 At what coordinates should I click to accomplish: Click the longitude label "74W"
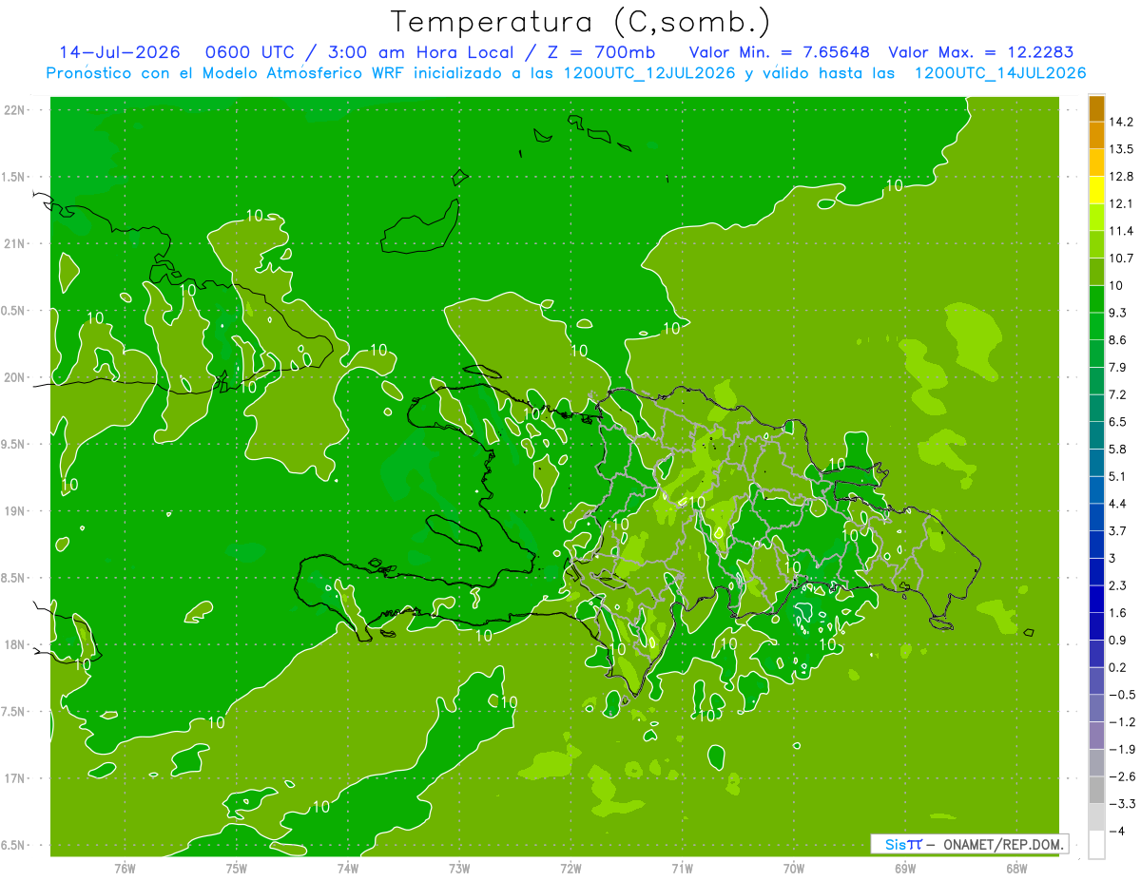pyautogui.click(x=348, y=869)
